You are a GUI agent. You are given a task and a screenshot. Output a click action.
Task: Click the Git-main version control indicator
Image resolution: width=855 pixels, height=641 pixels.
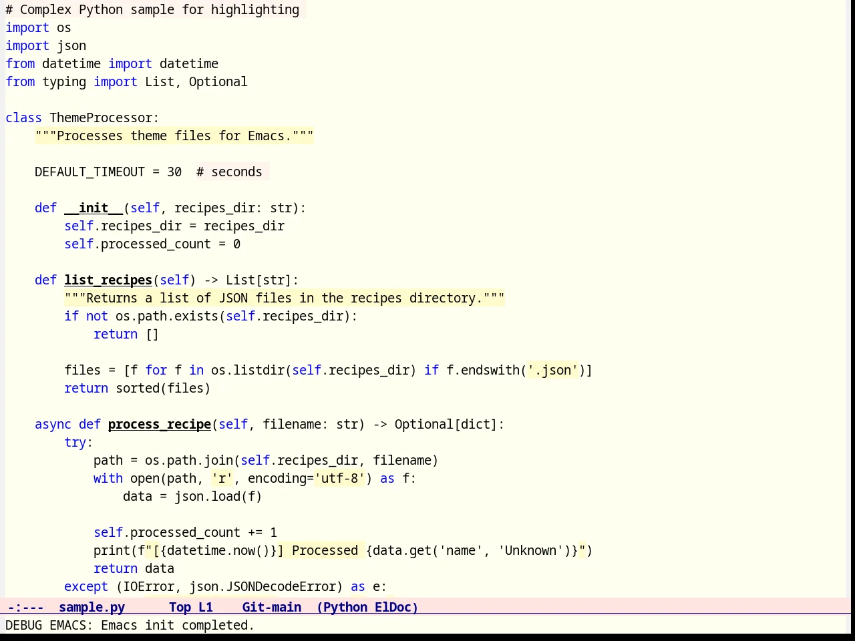pos(271,607)
